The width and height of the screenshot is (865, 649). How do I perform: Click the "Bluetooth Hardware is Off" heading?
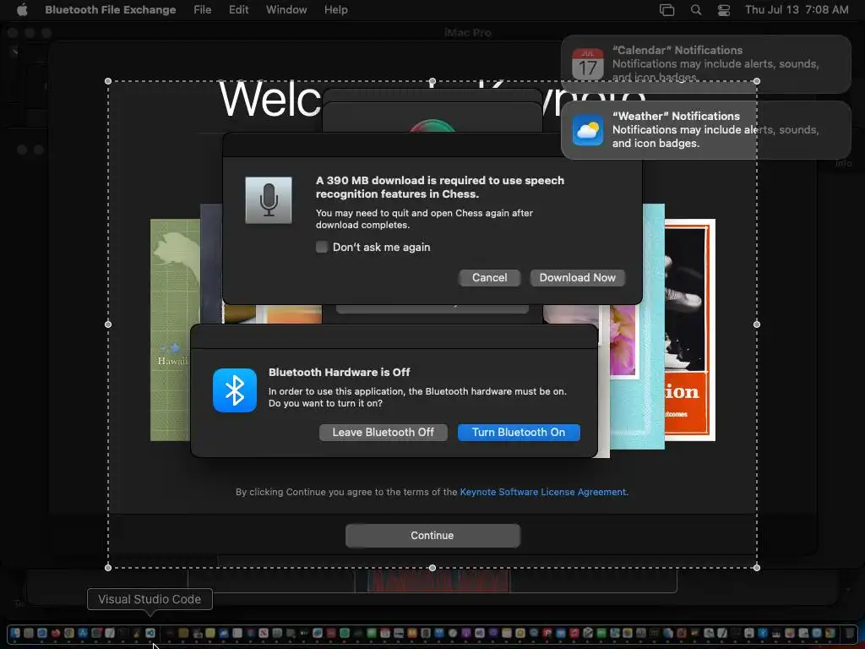[340, 372]
